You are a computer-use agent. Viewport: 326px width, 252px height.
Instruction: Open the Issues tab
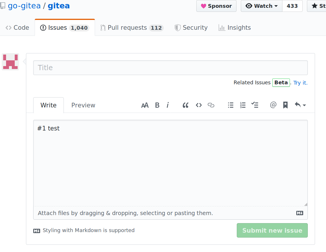[x=65, y=28]
